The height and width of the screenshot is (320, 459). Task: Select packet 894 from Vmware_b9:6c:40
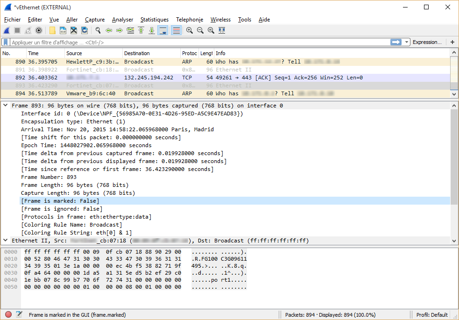pyautogui.click(x=226, y=93)
